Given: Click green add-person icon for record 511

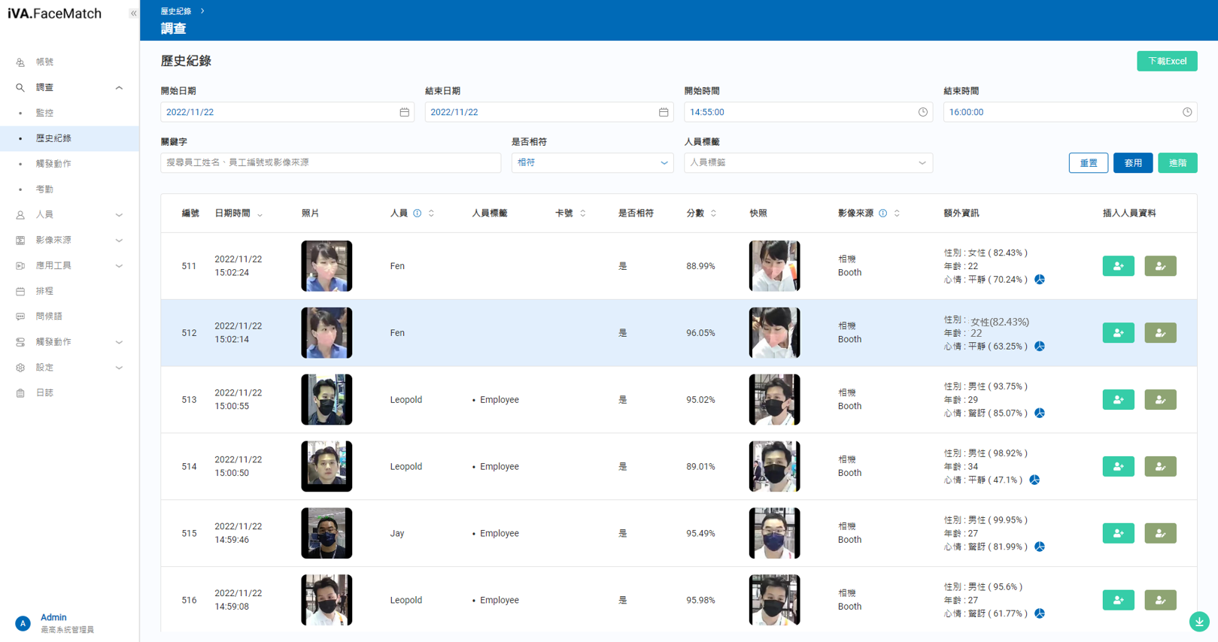Looking at the screenshot, I should 1118,266.
